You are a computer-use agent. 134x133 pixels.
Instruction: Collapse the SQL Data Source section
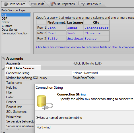pyautogui.click(x=3, y=68)
